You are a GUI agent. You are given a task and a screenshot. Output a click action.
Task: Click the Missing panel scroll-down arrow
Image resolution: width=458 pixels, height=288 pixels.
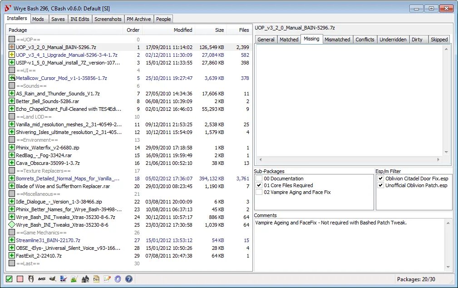[446, 152]
